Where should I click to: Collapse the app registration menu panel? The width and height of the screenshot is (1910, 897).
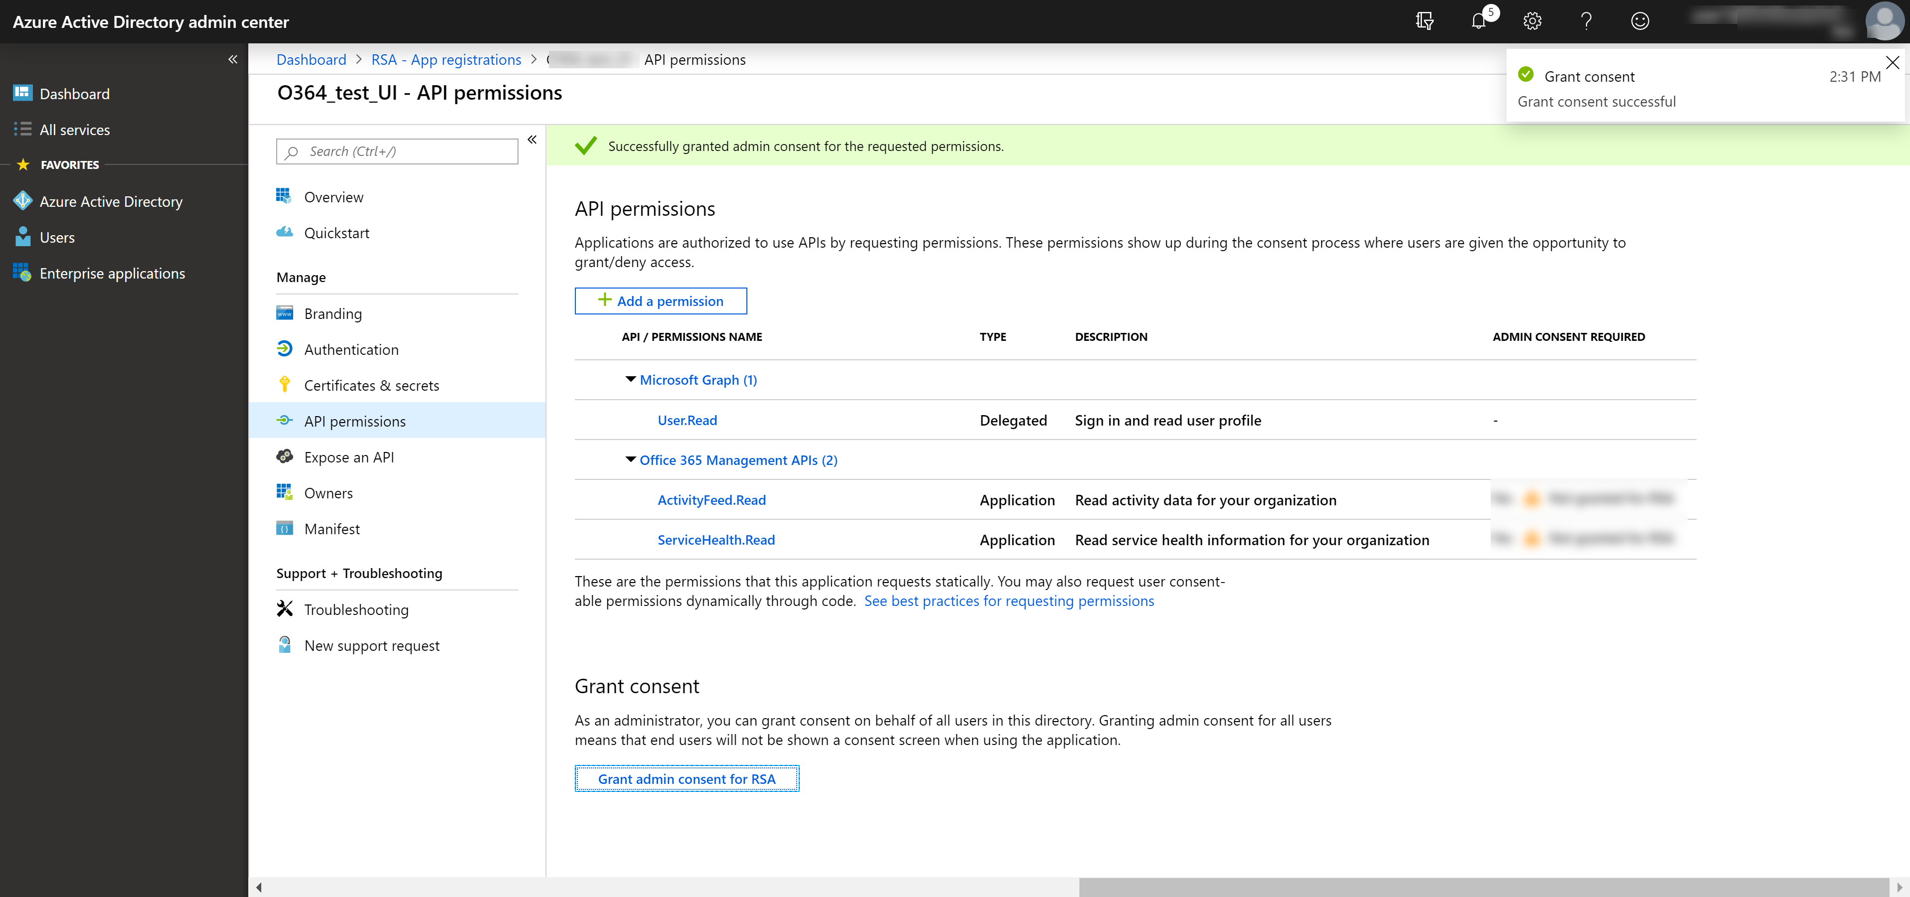(x=531, y=140)
